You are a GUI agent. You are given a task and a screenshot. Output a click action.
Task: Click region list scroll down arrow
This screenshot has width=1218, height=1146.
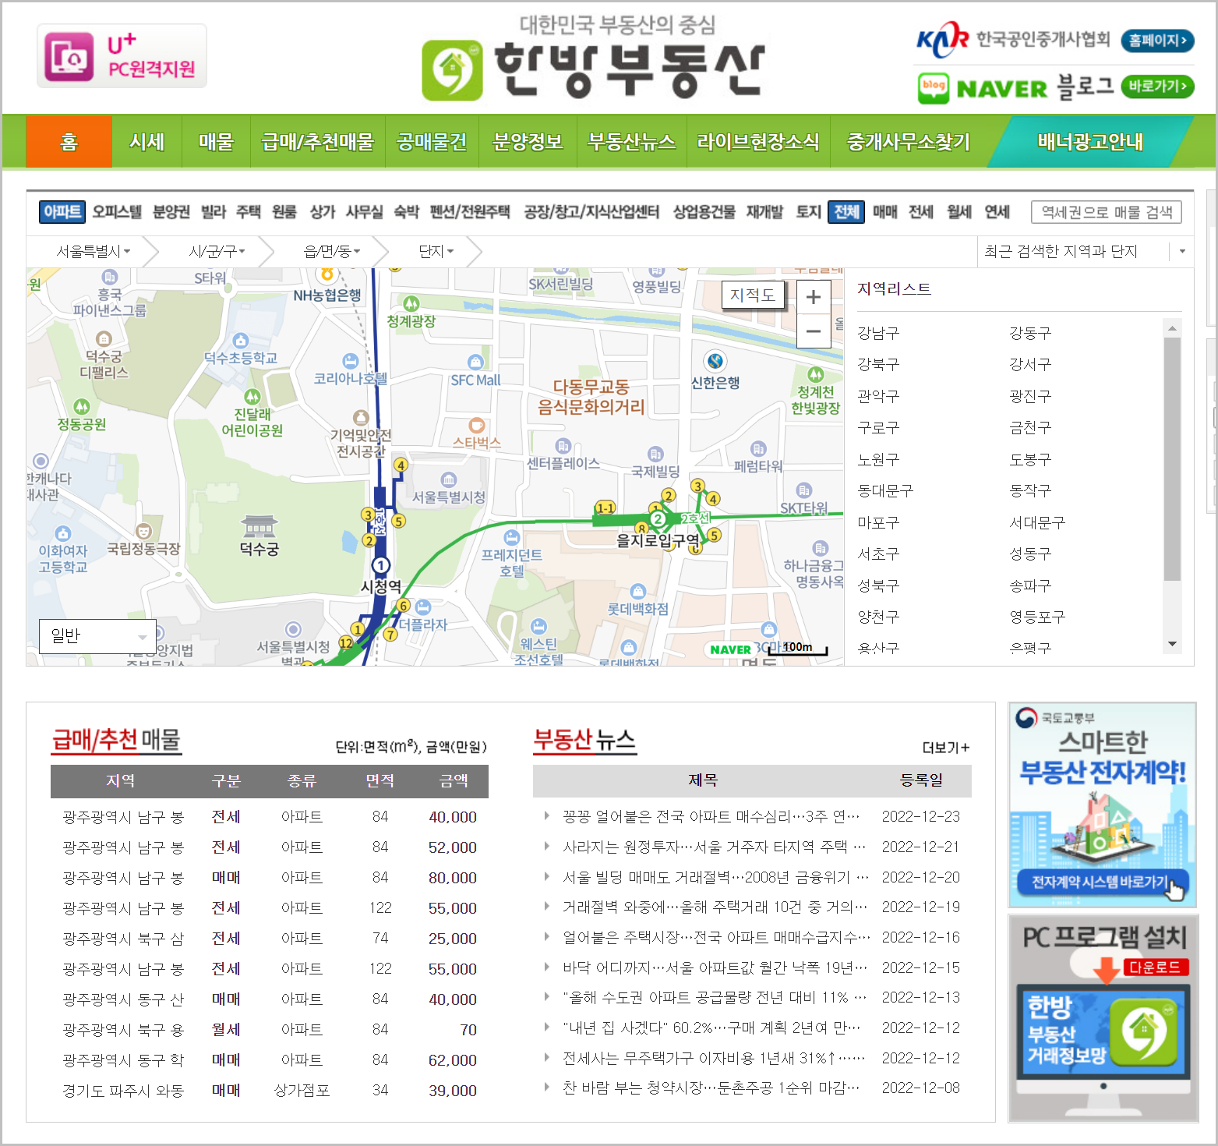coord(1172,644)
